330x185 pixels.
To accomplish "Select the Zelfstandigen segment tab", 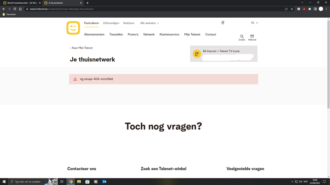I will click(111, 23).
